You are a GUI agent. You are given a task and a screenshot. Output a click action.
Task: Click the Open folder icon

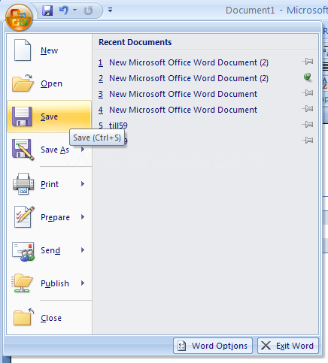23,83
